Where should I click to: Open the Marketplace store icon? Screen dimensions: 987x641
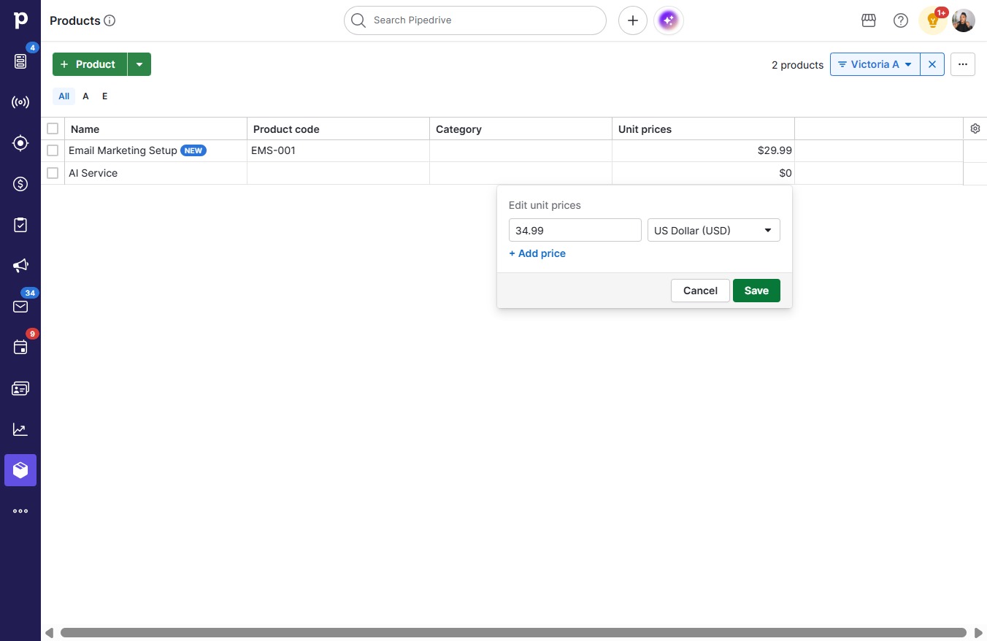click(869, 20)
